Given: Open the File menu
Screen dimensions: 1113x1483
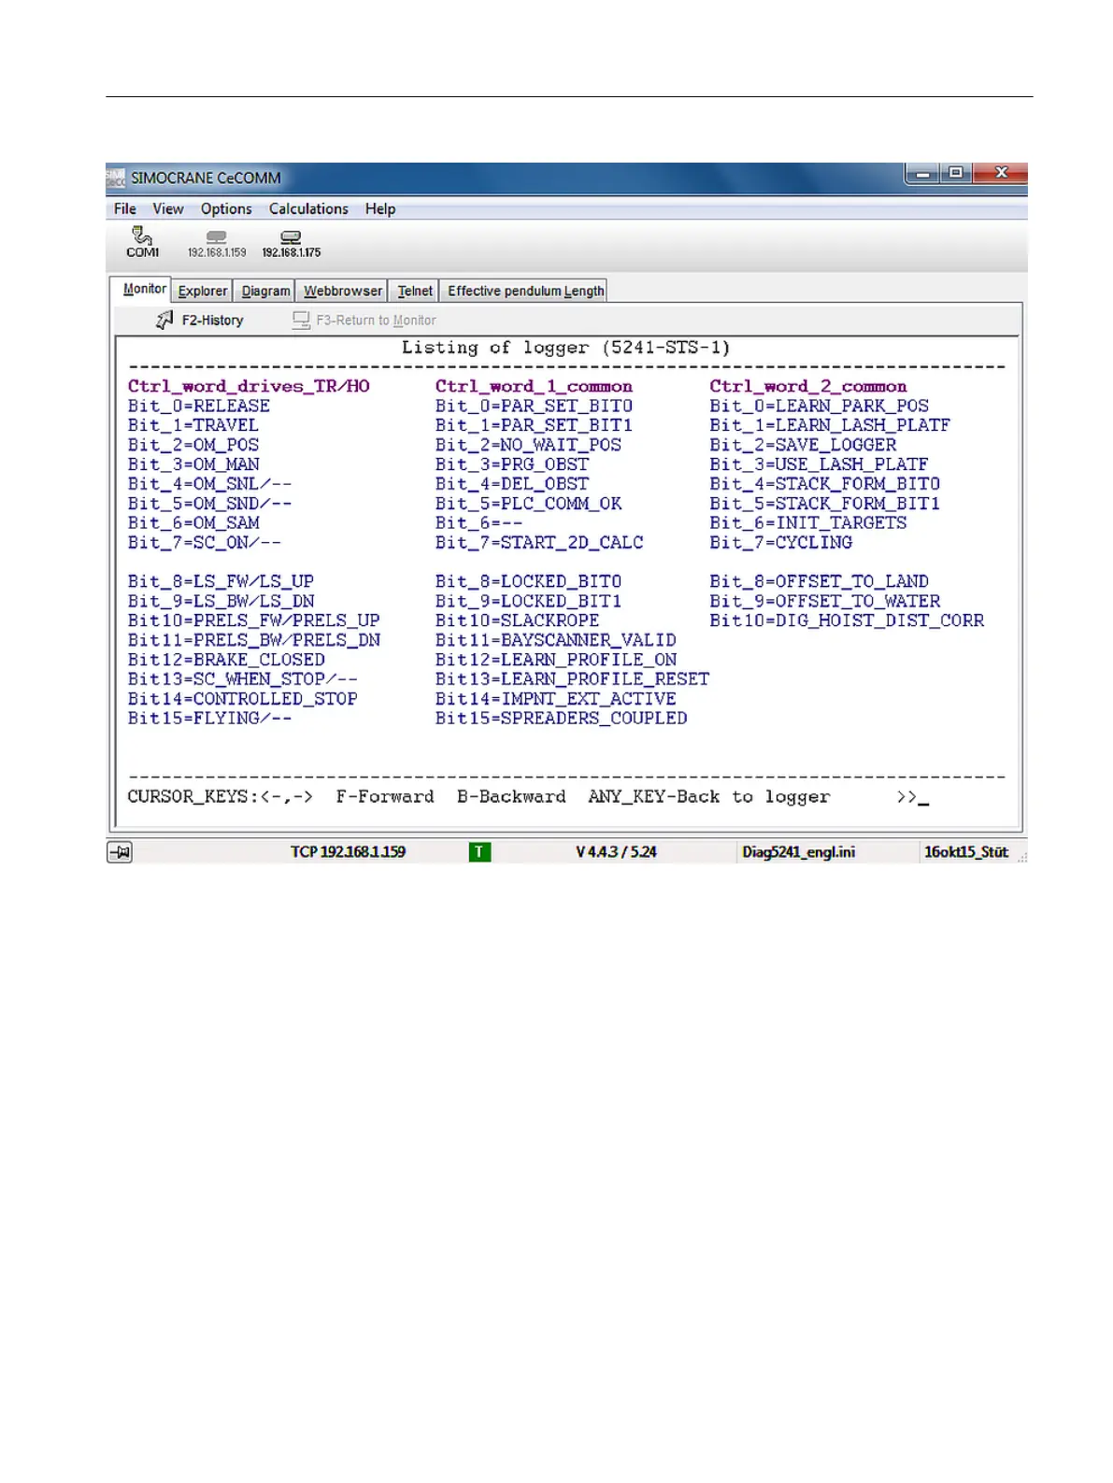Looking at the screenshot, I should coord(125,209).
